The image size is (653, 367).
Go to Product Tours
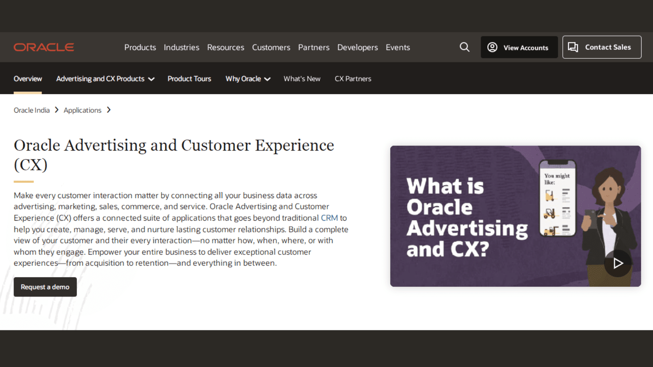click(x=189, y=79)
